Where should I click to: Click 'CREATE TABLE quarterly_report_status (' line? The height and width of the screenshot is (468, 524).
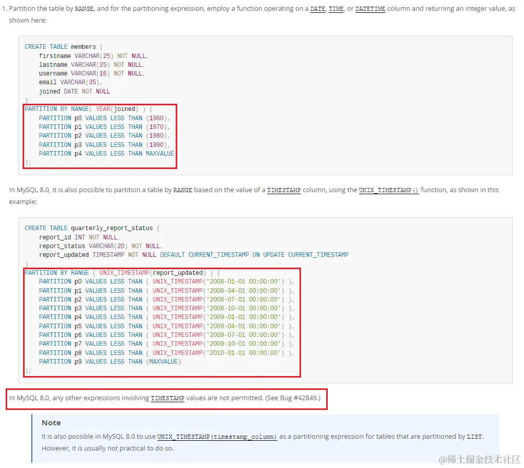click(92, 228)
